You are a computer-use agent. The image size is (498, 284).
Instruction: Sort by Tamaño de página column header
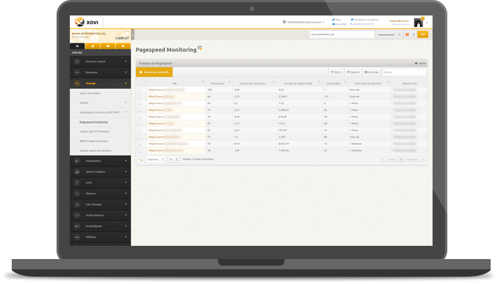click(300, 83)
